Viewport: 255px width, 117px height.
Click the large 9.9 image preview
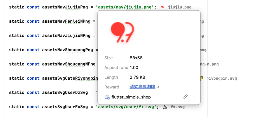pos(122,32)
